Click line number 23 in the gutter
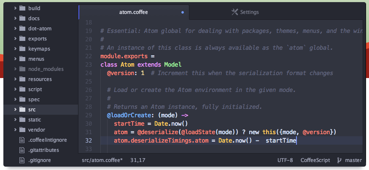This screenshot has width=369, height=170. [x=89, y=65]
